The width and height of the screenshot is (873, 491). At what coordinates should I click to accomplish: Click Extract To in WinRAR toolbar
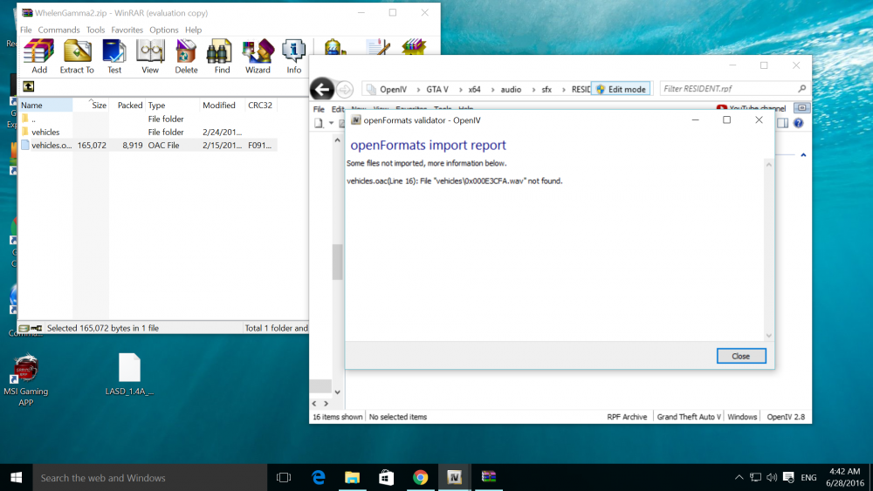pos(77,56)
